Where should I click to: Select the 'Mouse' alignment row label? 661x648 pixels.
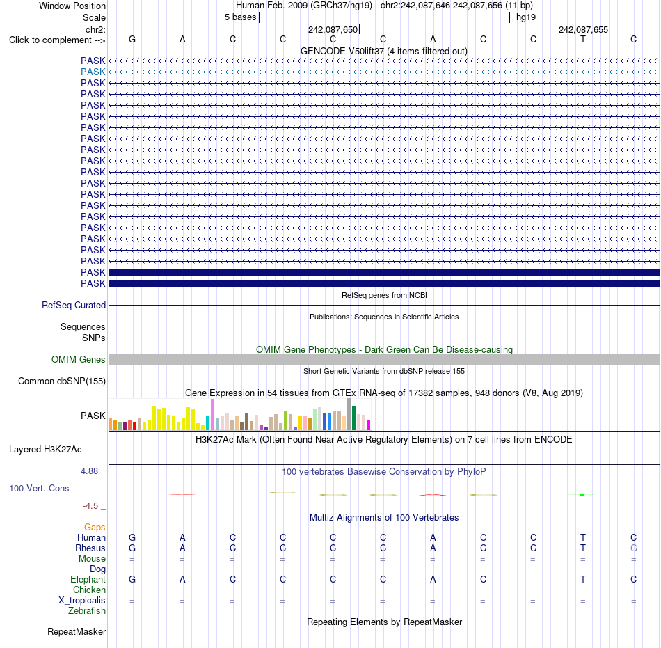pos(92,559)
